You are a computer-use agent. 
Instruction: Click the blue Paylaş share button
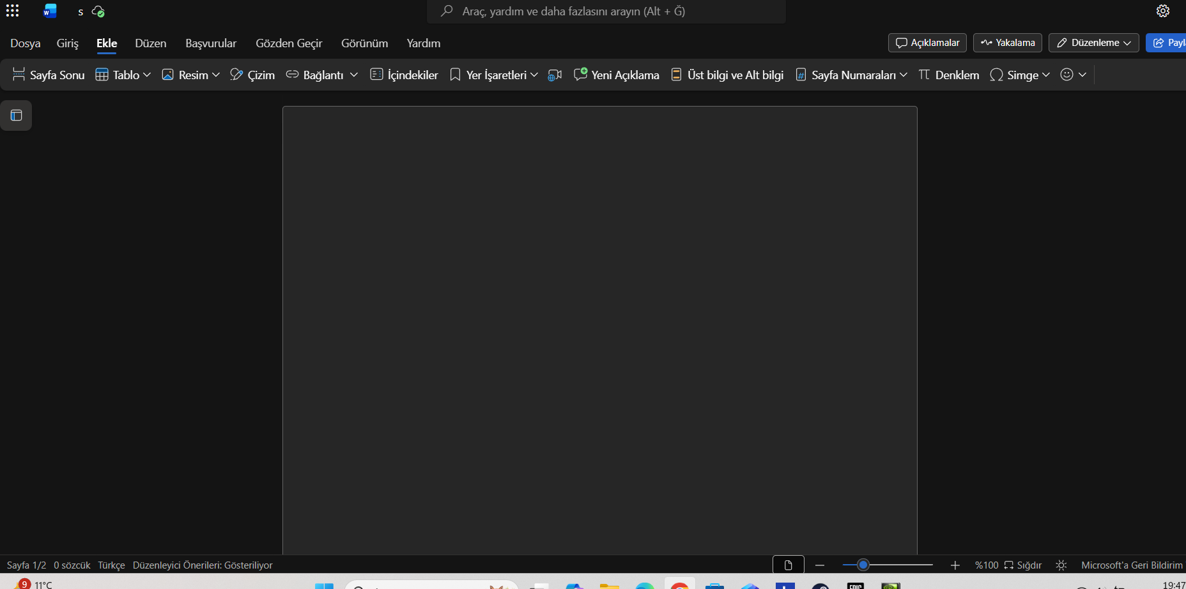pyautogui.click(x=1167, y=43)
